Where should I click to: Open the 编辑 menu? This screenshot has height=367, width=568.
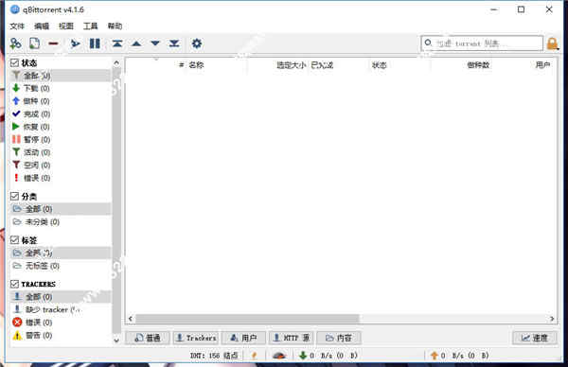tap(42, 26)
